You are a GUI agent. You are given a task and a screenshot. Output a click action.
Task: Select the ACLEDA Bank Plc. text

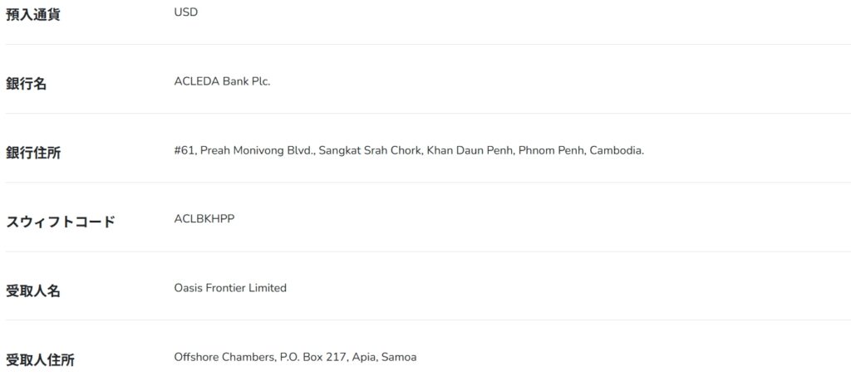[222, 81]
